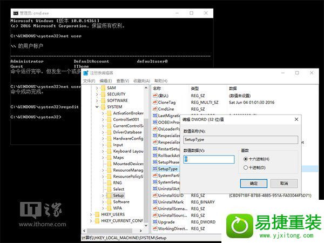Expand the SECURITY registry key
The image size is (324, 243).
97,94
